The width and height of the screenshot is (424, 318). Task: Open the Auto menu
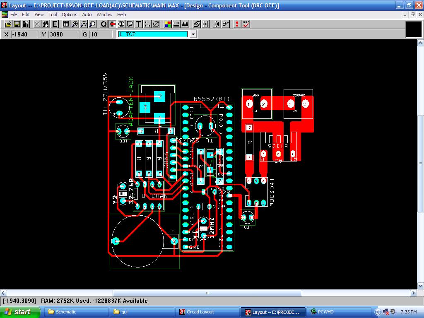(87, 14)
